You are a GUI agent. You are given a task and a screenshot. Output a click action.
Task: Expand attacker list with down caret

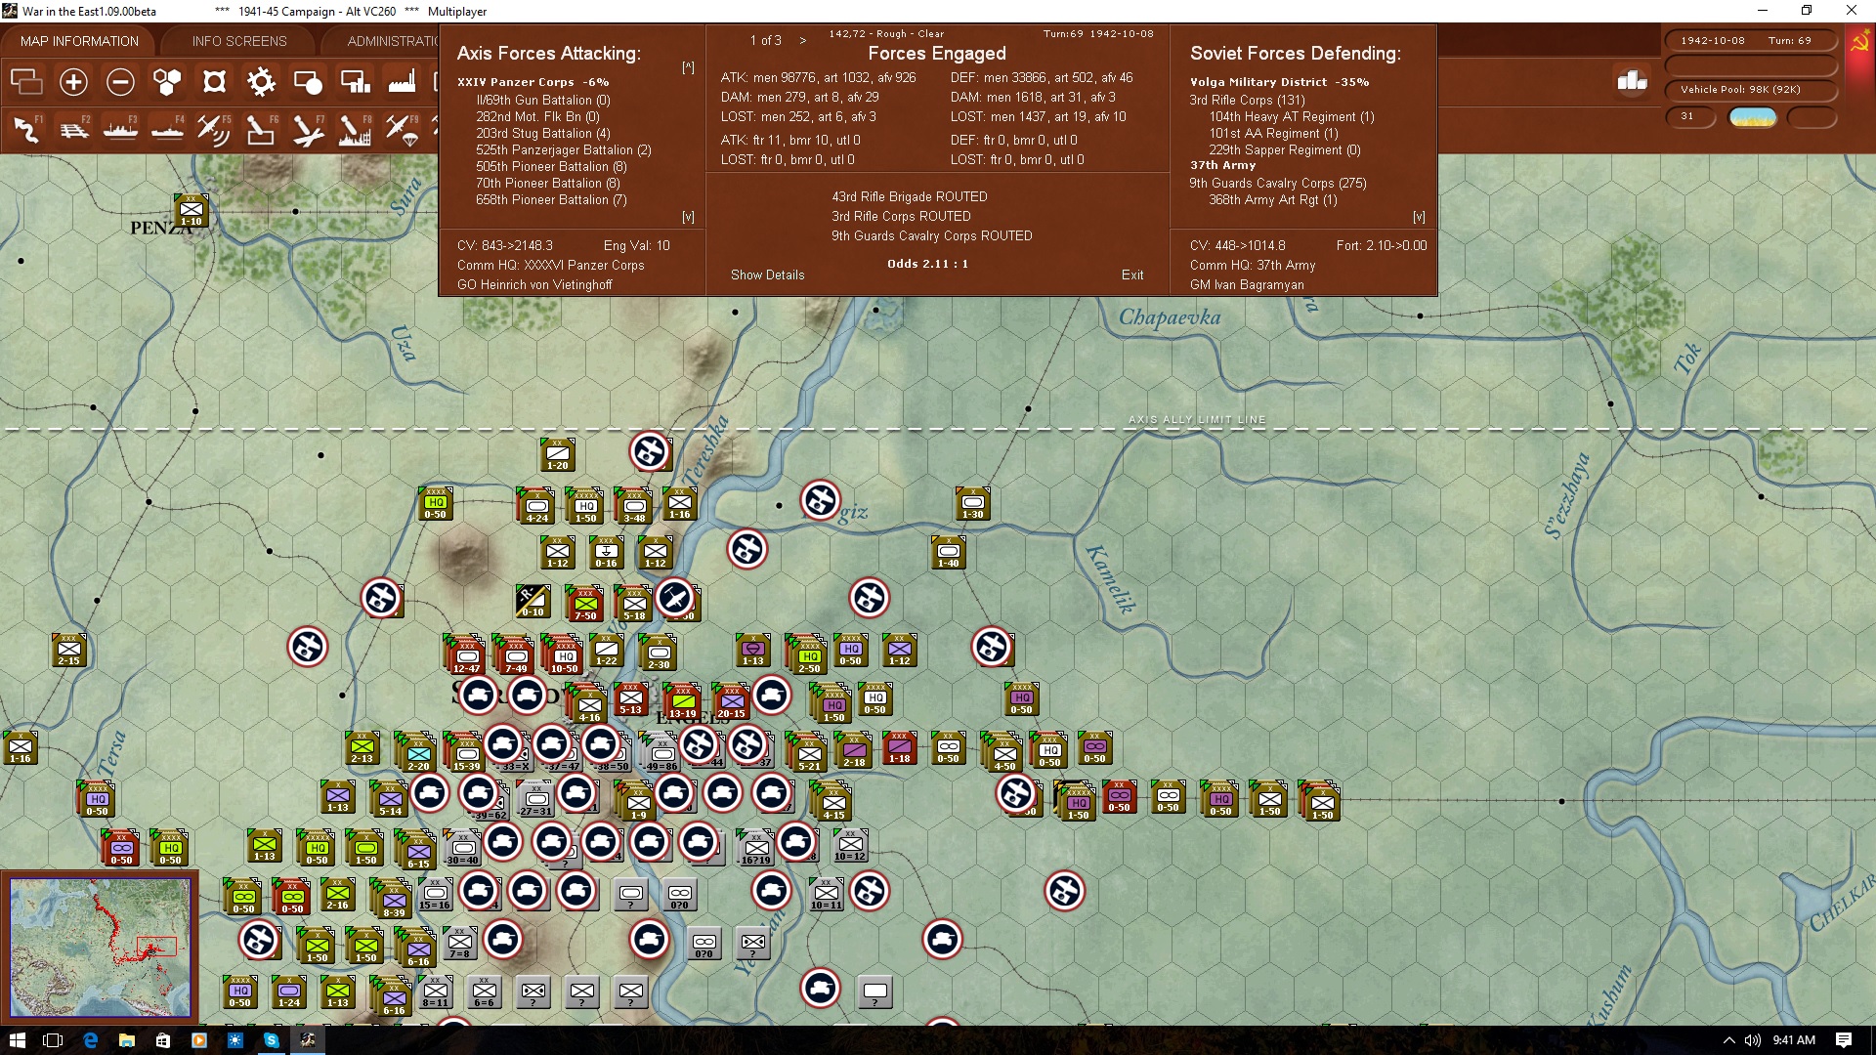(x=688, y=217)
